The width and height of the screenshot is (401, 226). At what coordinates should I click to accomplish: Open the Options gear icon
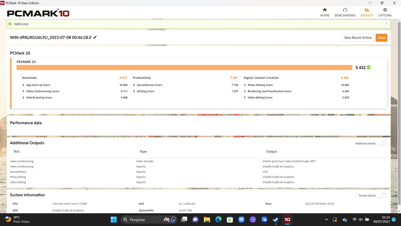pos(385,12)
